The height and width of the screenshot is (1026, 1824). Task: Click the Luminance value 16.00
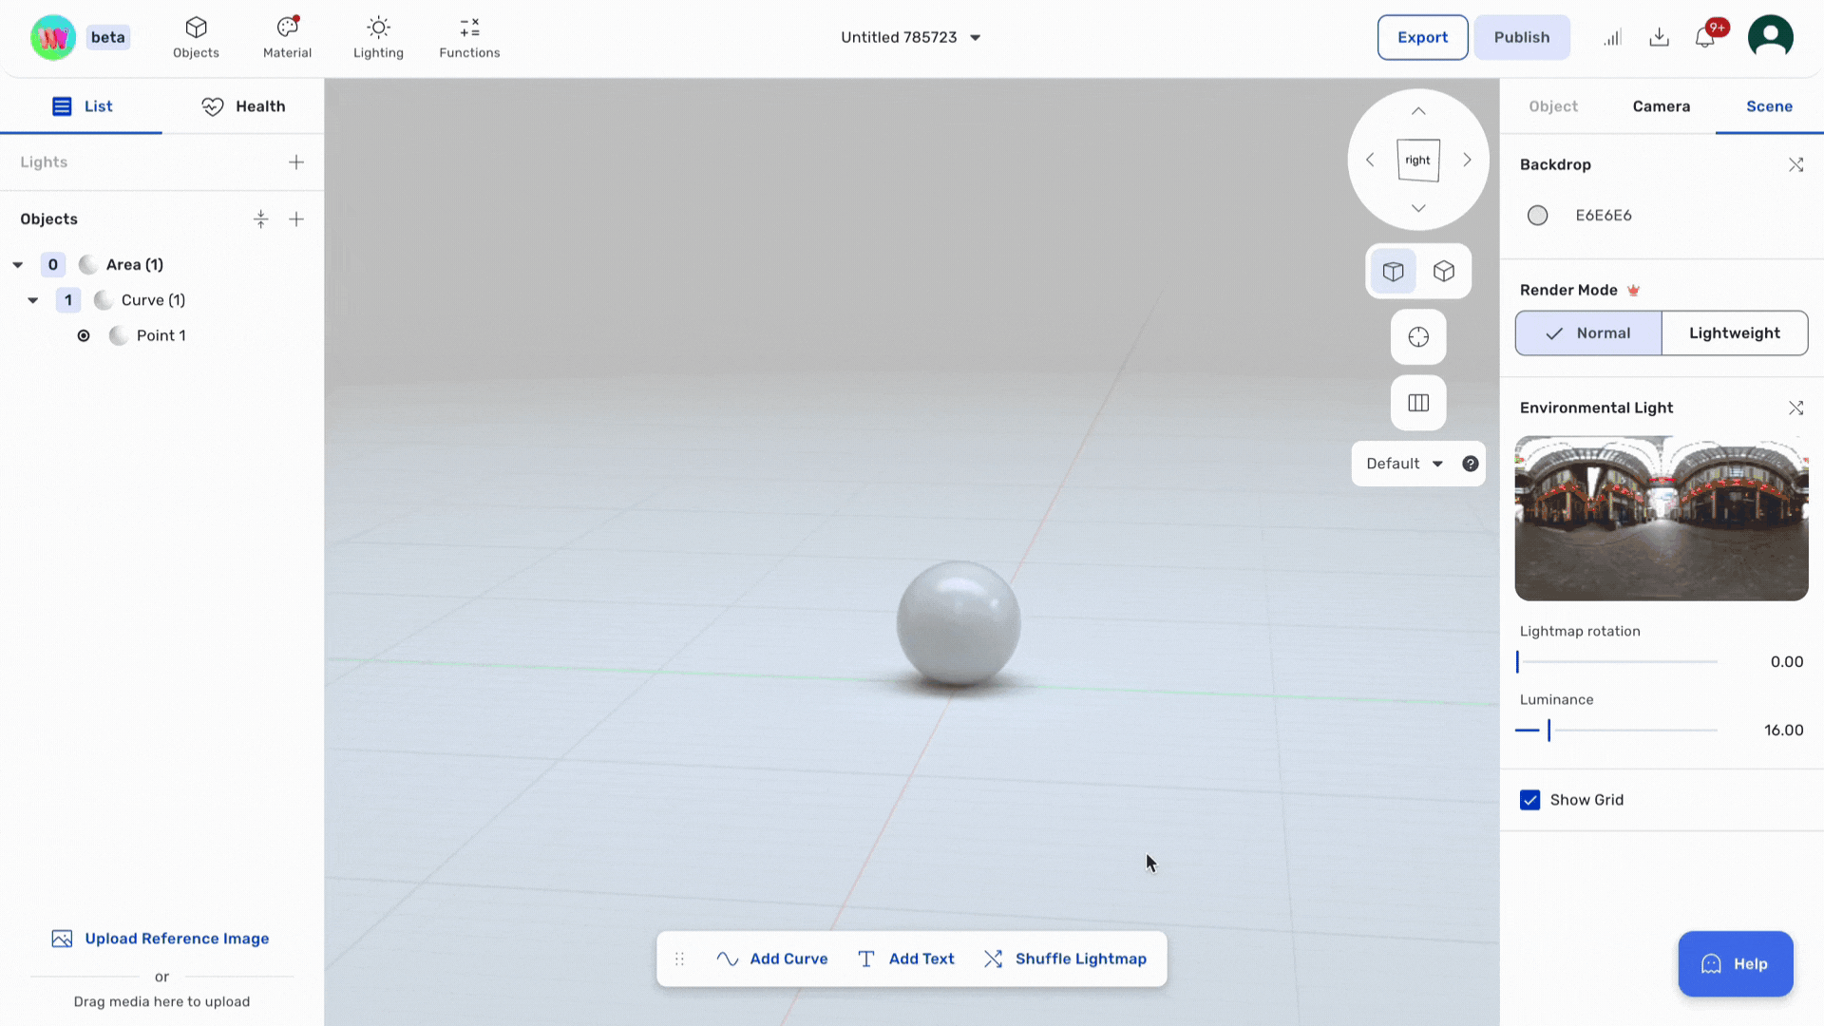(x=1784, y=731)
